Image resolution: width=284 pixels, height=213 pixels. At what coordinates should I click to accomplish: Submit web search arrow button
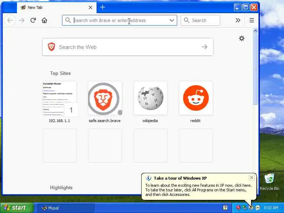[204, 47]
